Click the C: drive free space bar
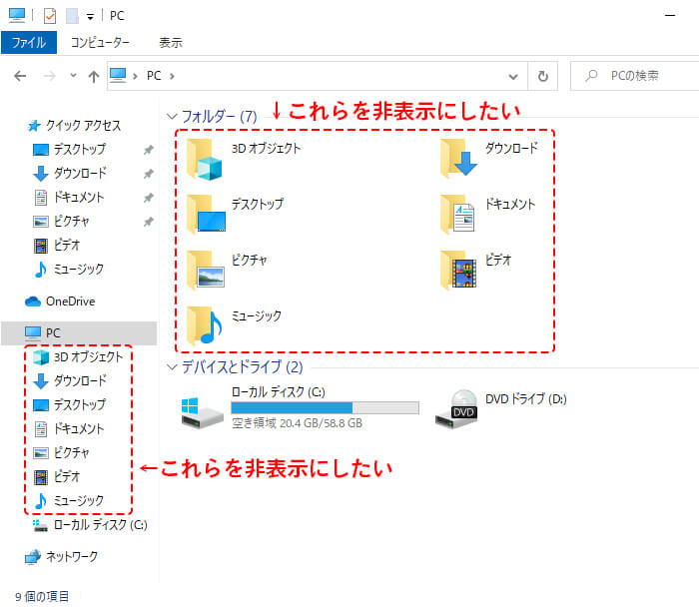This screenshot has width=699, height=609. point(325,407)
